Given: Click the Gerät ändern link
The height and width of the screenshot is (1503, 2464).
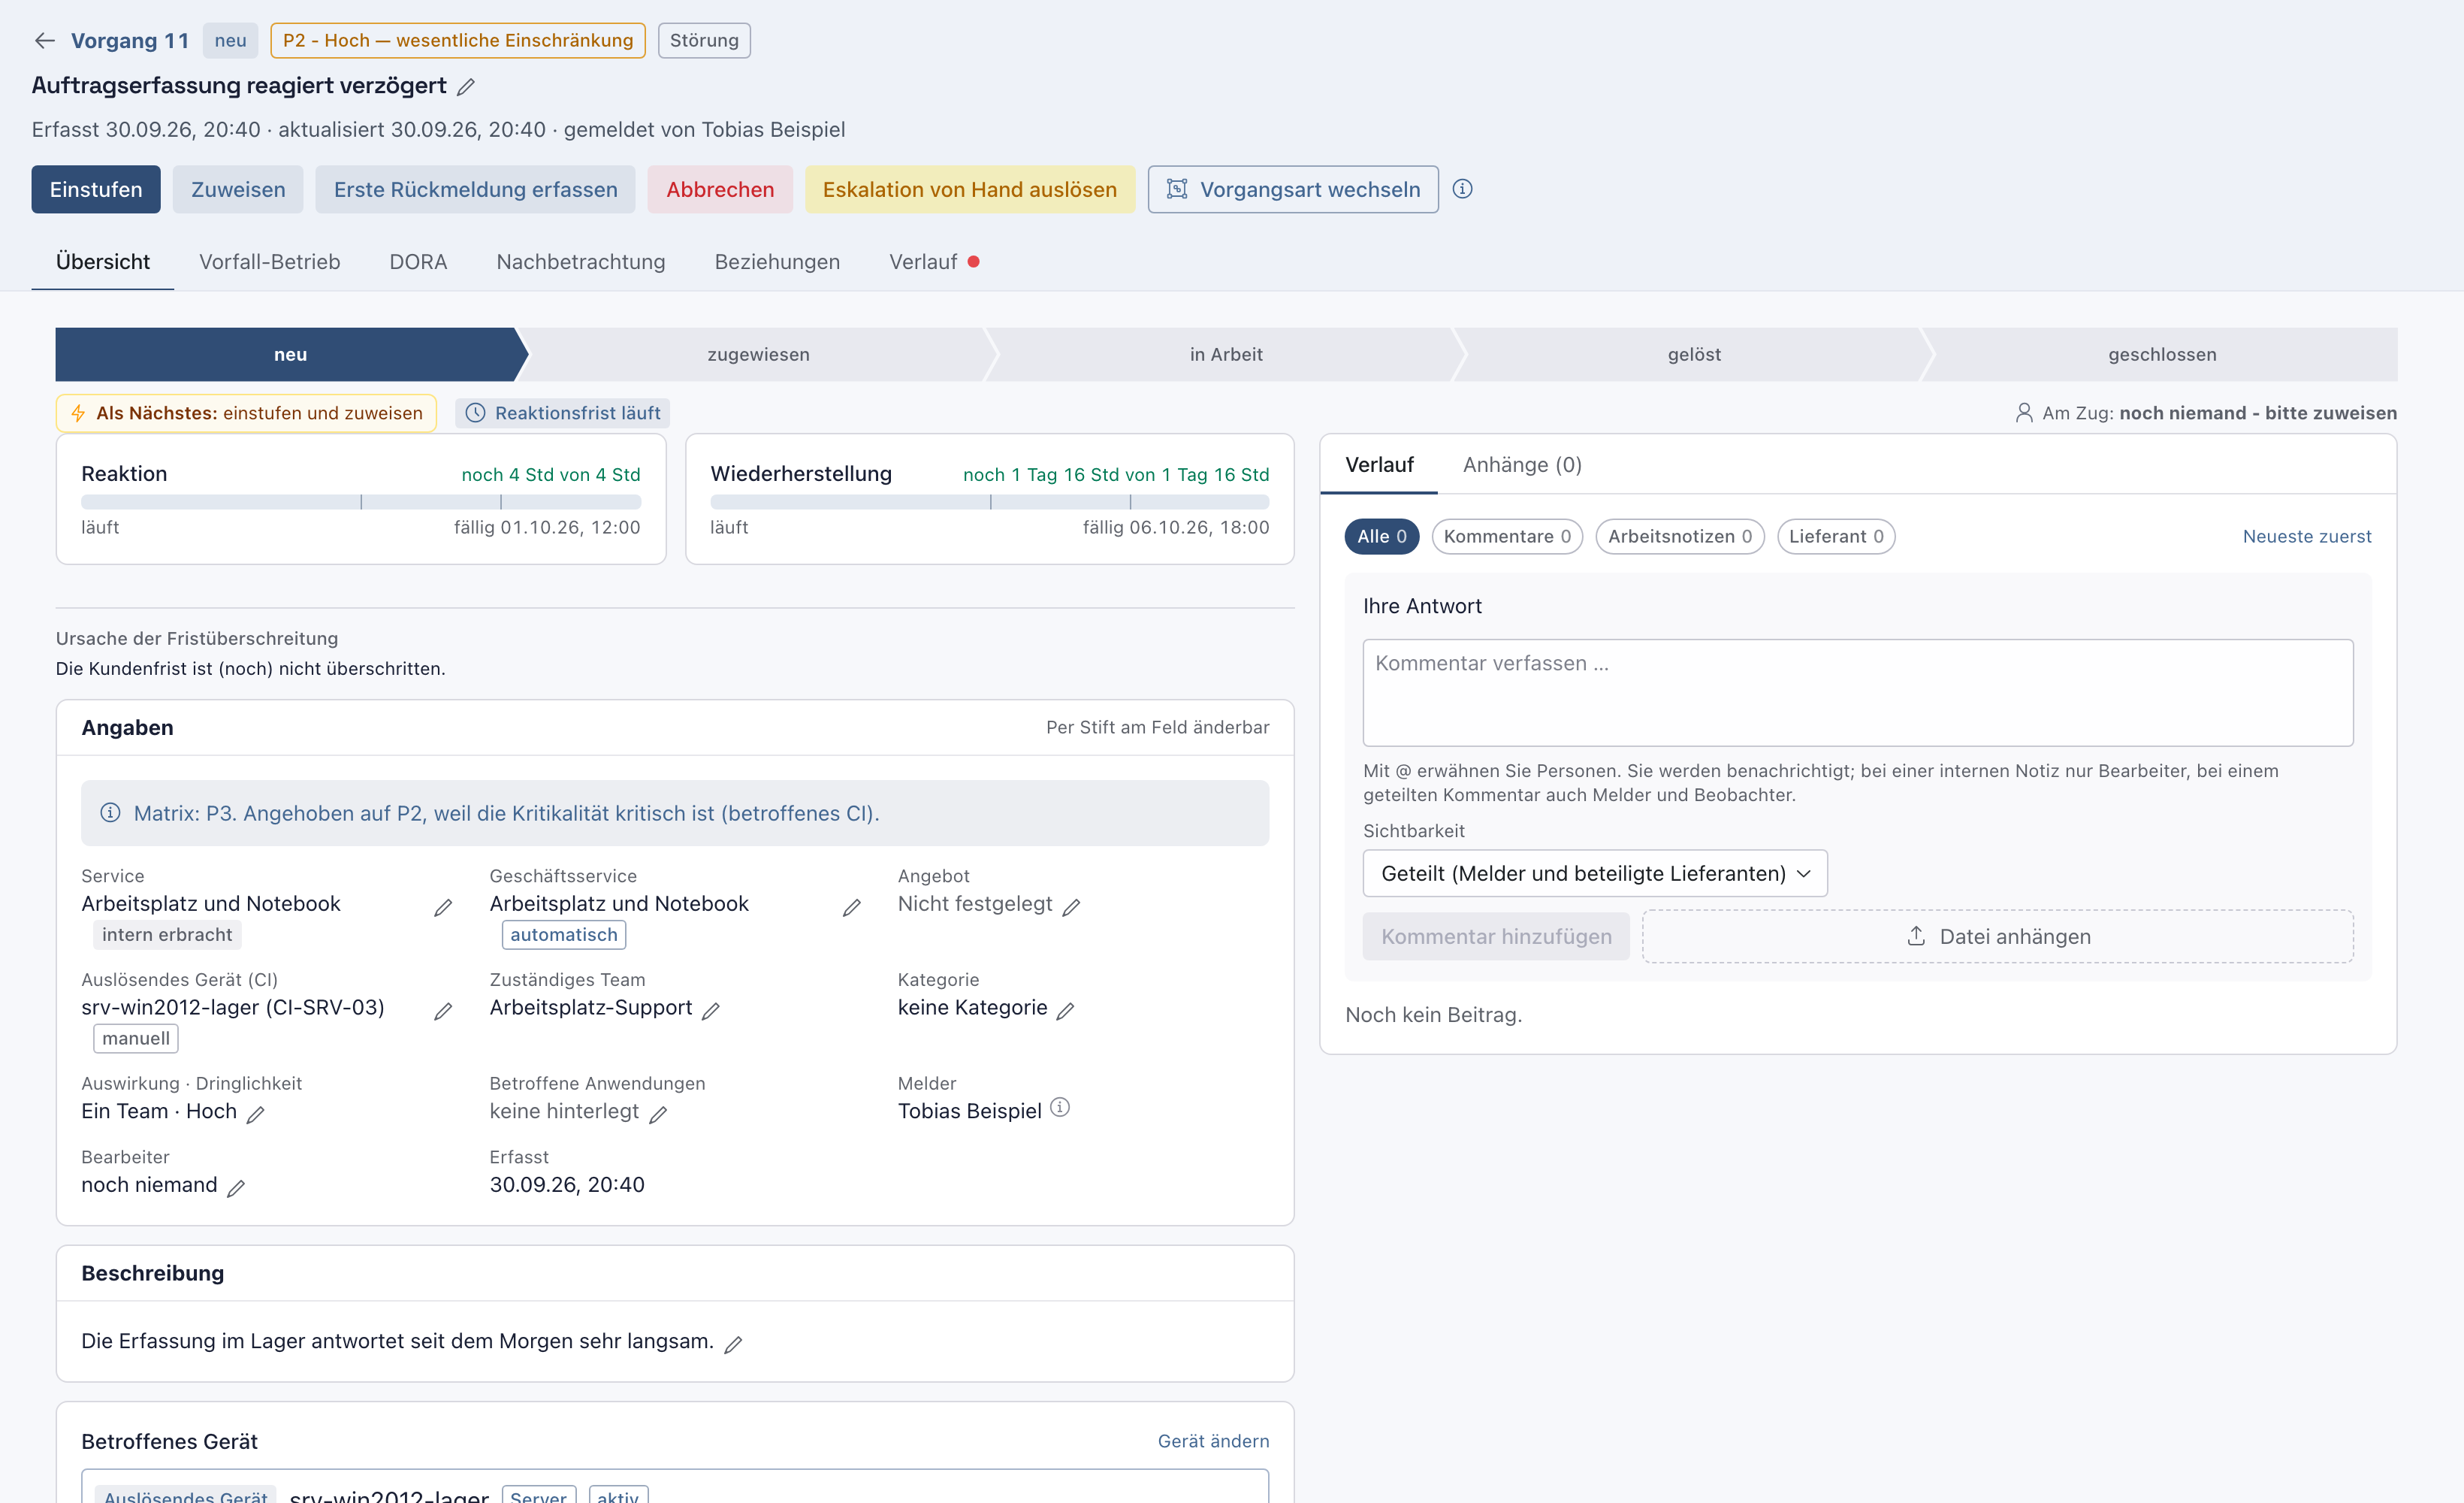Looking at the screenshot, I should pyautogui.click(x=1213, y=1441).
